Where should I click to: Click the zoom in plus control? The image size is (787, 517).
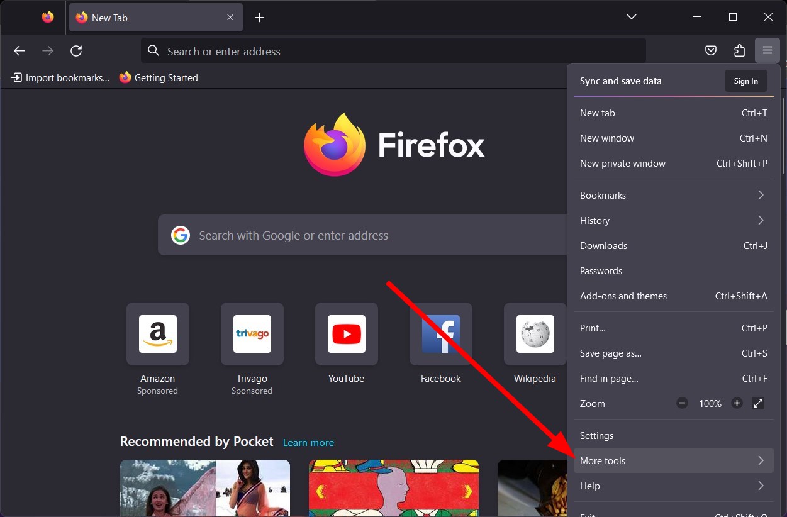[x=737, y=403]
